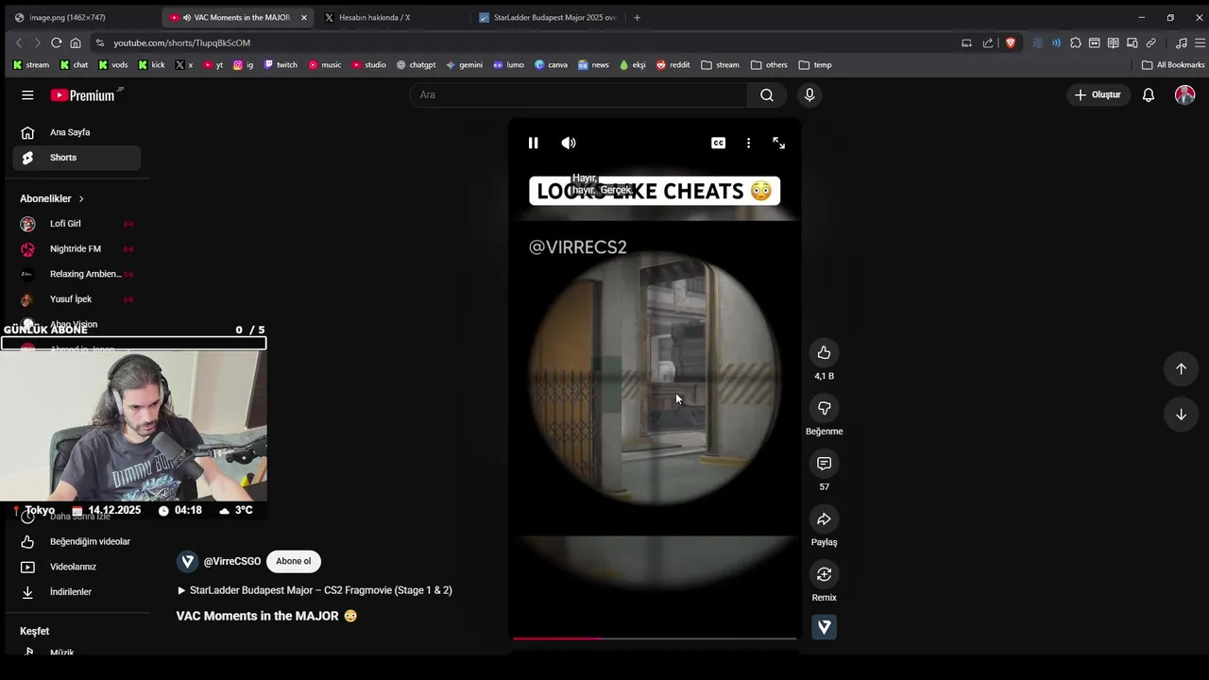Open Beğendiğim videolar liked videos
This screenshot has height=680, width=1209.
coord(77,541)
